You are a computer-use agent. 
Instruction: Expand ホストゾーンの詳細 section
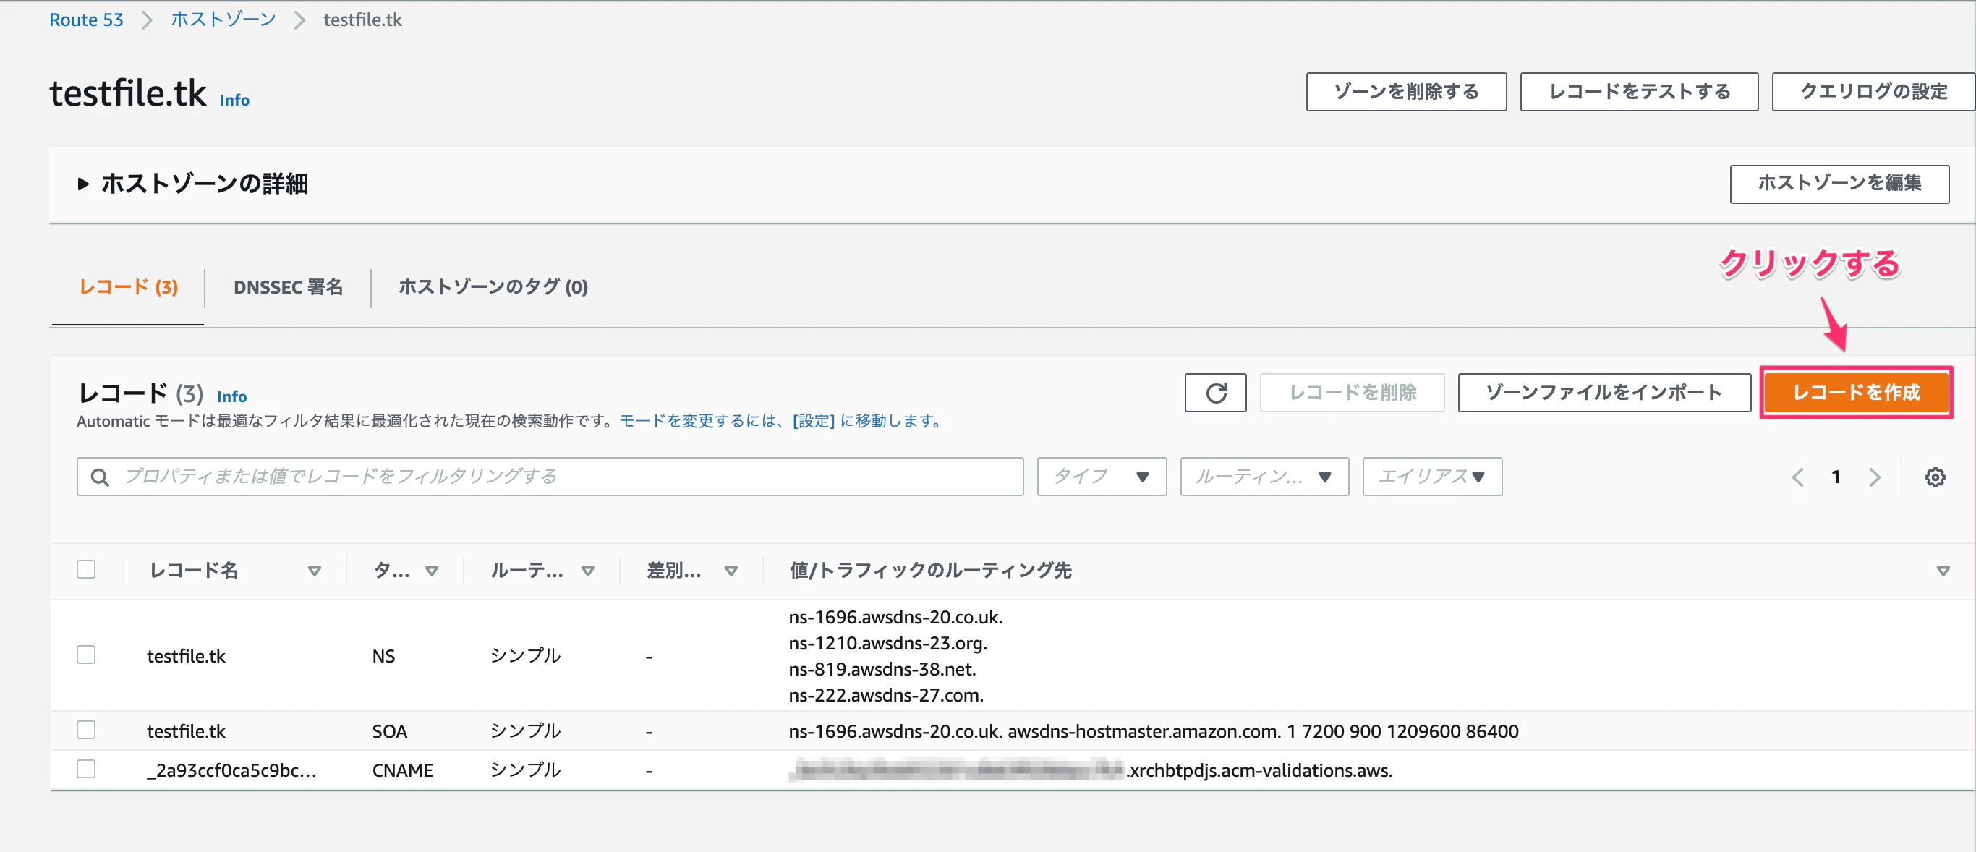pos(193,184)
